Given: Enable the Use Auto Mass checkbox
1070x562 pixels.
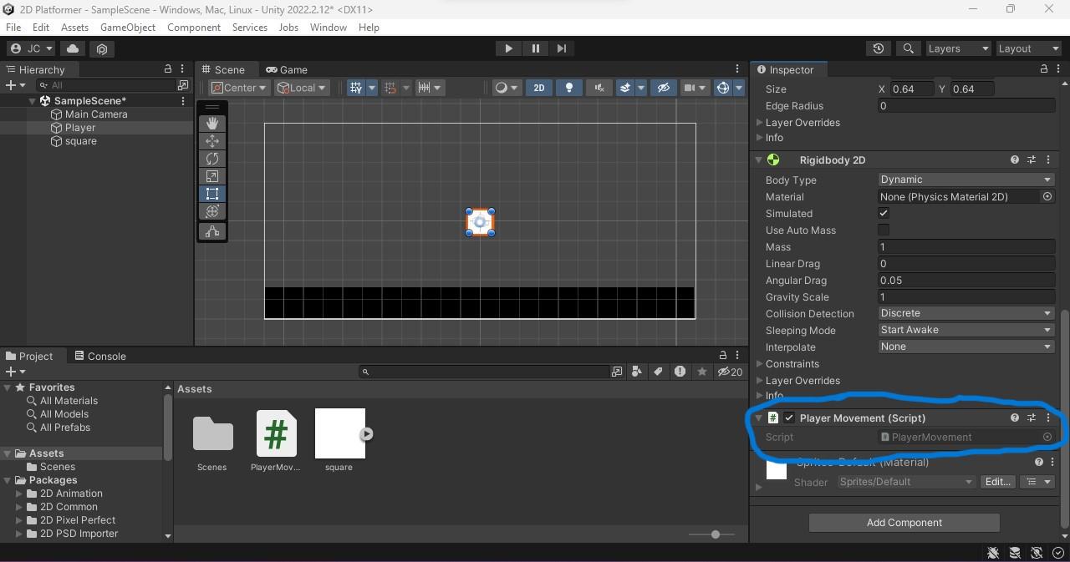Looking at the screenshot, I should pos(884,230).
